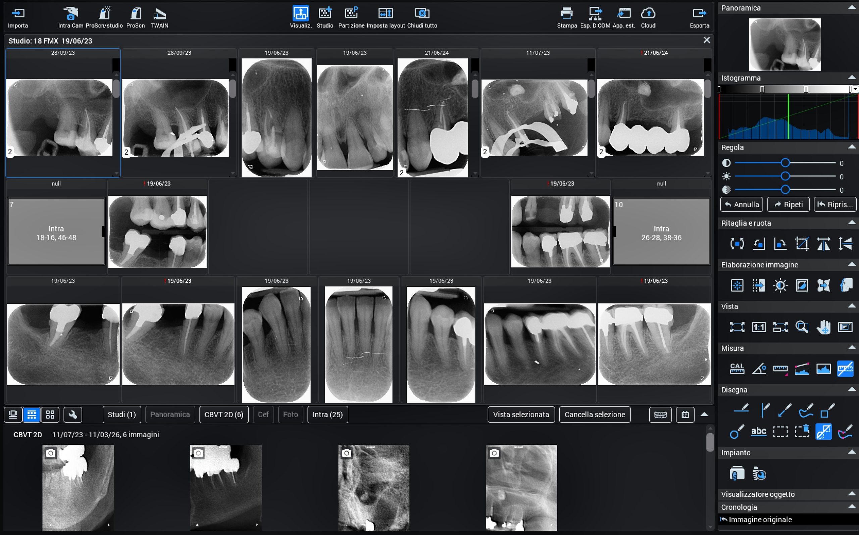Select the Panoramica filter tab
859x535 pixels.
[x=170, y=415]
